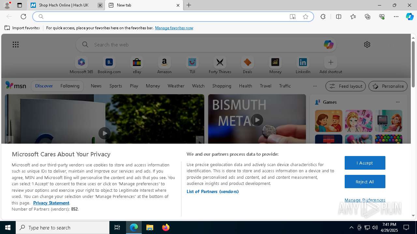The image size is (417, 234).
Task: Open the Favorites star list
Action: coord(353,17)
